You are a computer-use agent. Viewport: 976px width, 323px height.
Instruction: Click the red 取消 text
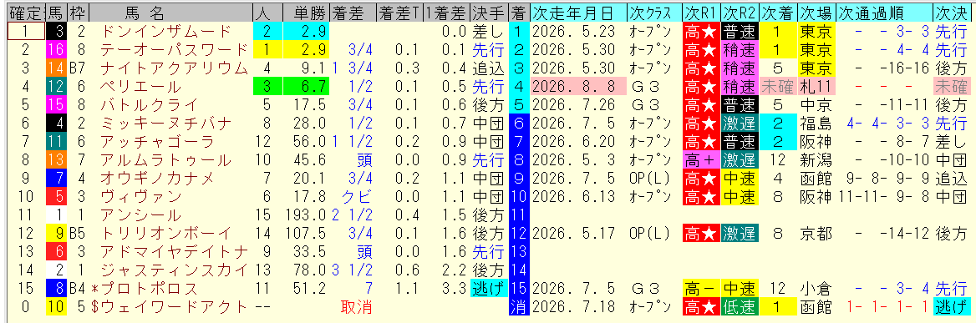pos(357,307)
